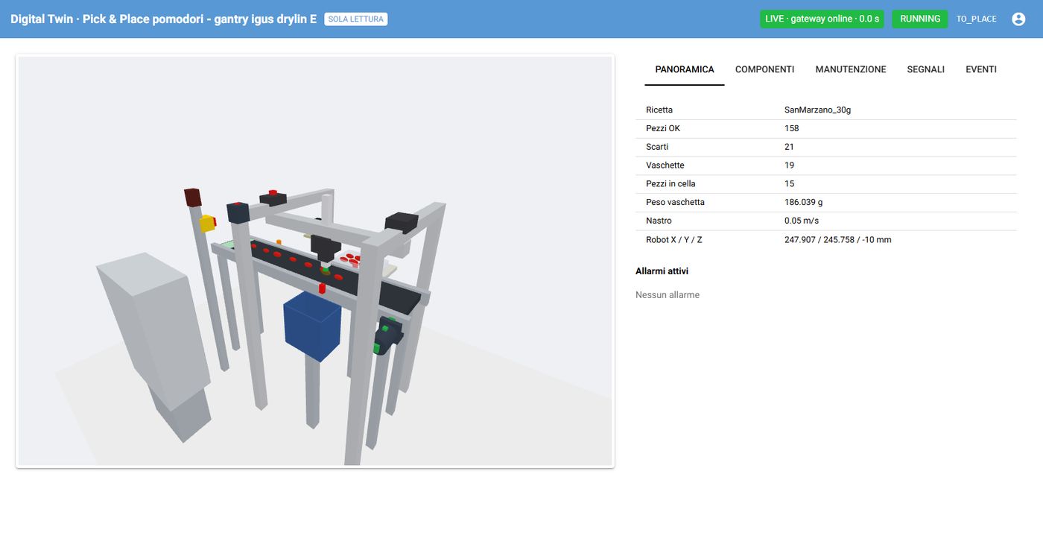The height and width of the screenshot is (559, 1043).
Task: Go to the Segnali tab
Action: 926,69
